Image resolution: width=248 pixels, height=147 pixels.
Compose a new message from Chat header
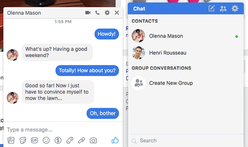(212, 9)
